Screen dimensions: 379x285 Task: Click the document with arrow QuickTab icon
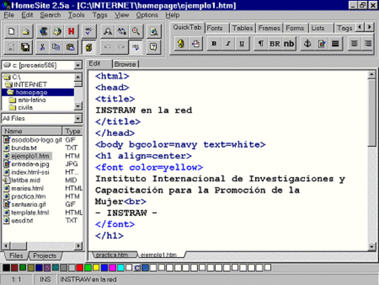click(195, 44)
